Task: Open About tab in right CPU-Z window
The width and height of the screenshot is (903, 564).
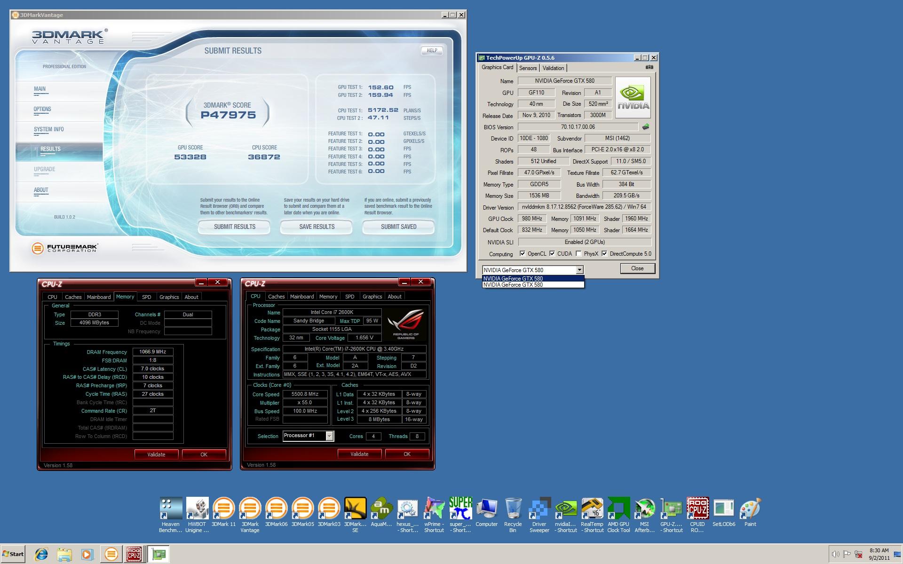Action: (x=395, y=297)
